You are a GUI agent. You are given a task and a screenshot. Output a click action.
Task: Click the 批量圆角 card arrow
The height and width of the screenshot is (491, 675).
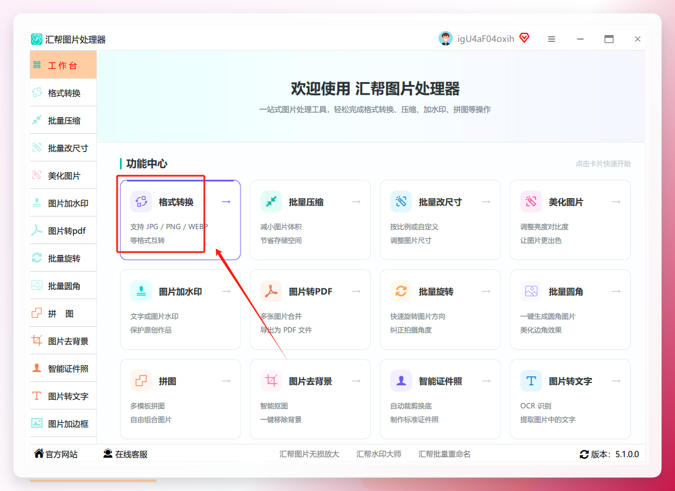pyautogui.click(x=616, y=291)
